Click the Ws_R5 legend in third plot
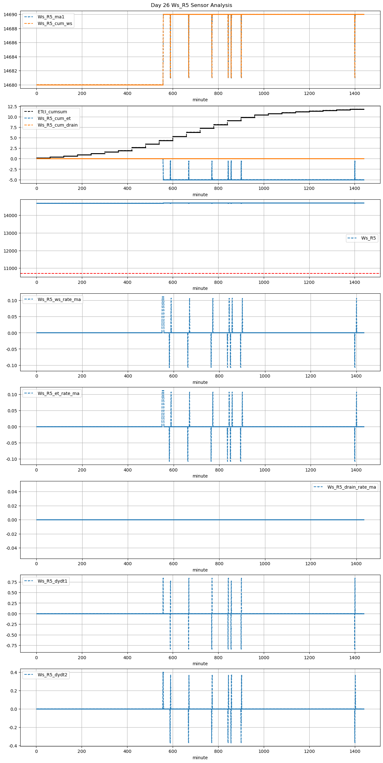This screenshot has height=763, width=383. point(362,238)
